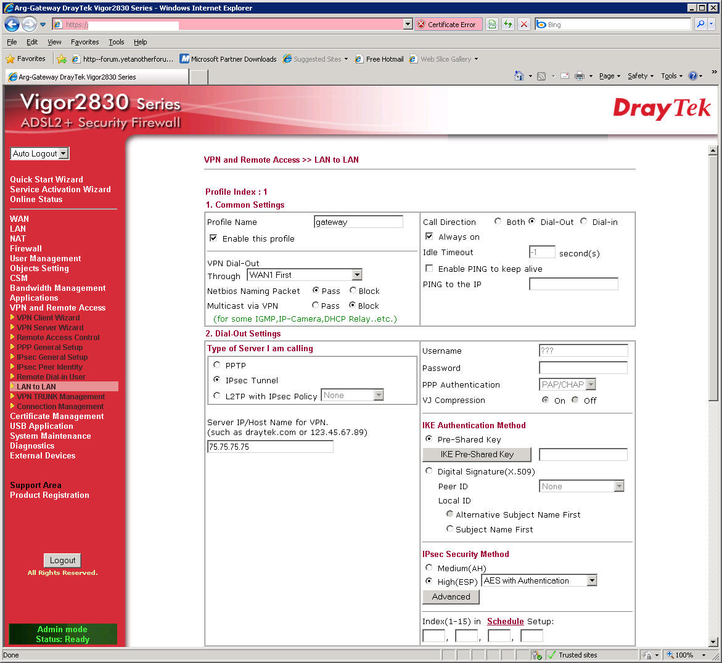The height and width of the screenshot is (663, 722).
Task: Select Arg-Gateway DrayTek Vigor2830 tab
Action: [x=97, y=77]
